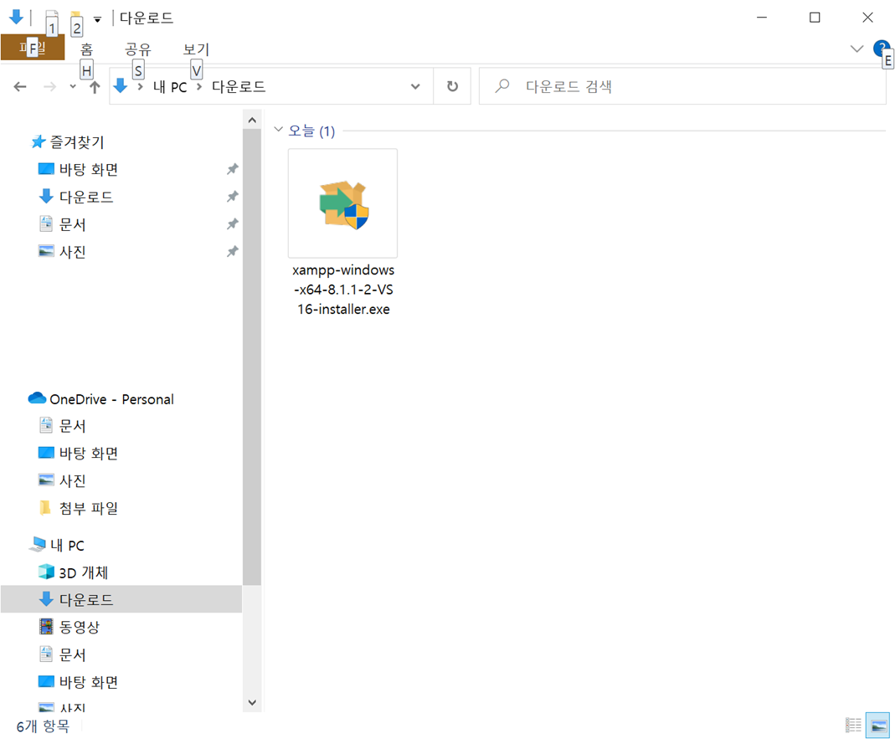Expand the ribbon with the chevron
The height and width of the screenshot is (739, 895).
click(x=856, y=49)
